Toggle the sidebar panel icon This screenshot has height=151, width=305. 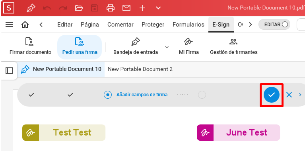tap(9, 71)
